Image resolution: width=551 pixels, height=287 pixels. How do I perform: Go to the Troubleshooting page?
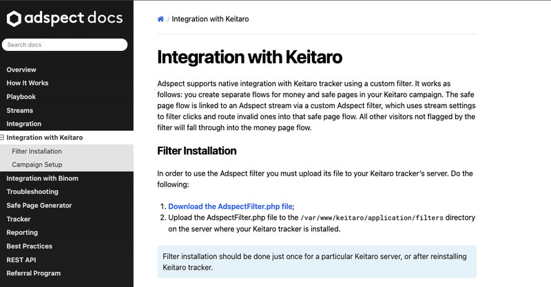click(x=32, y=192)
